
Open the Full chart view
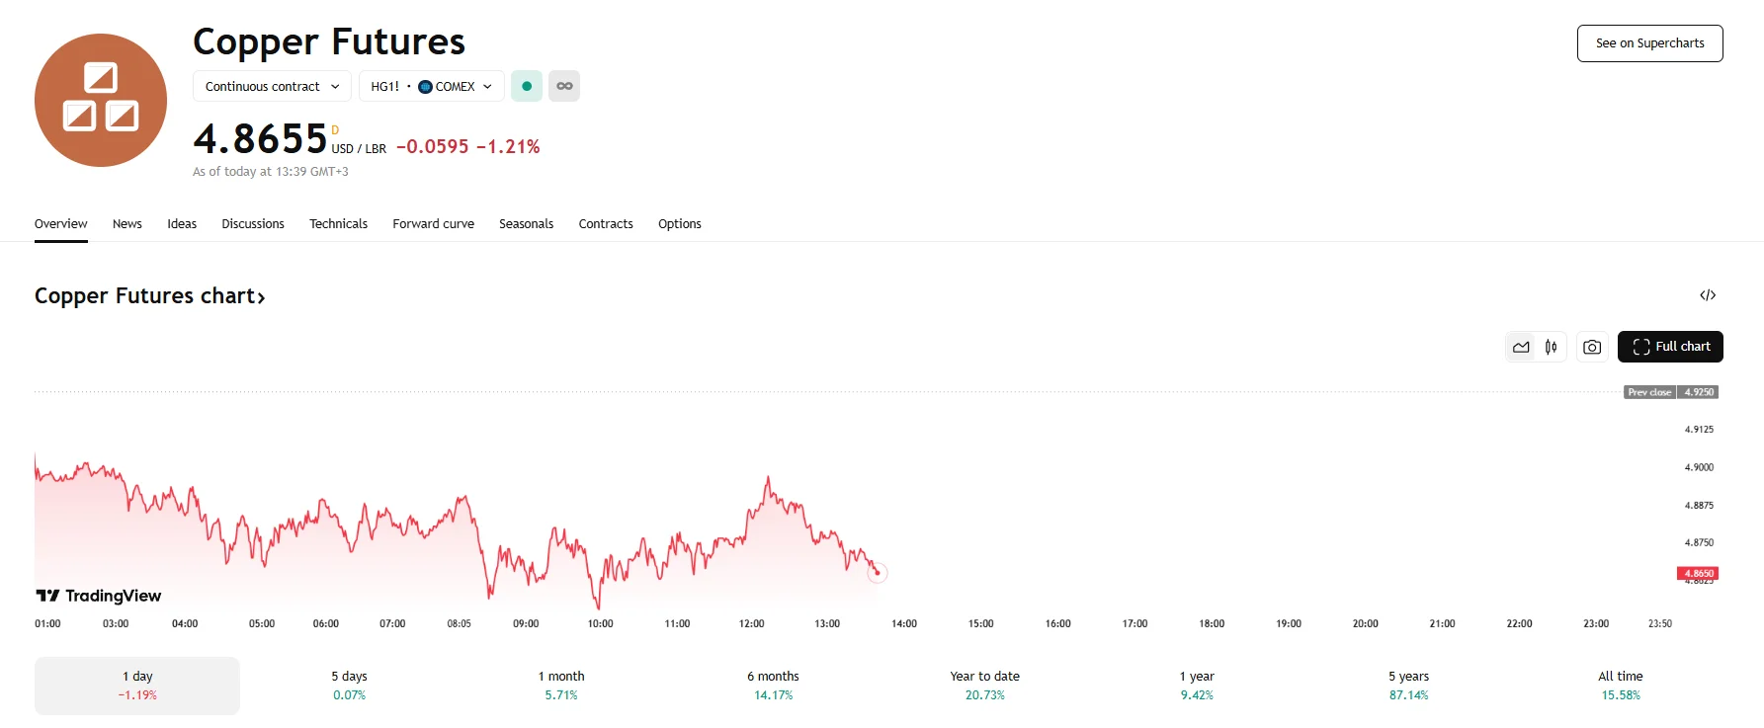(1670, 347)
